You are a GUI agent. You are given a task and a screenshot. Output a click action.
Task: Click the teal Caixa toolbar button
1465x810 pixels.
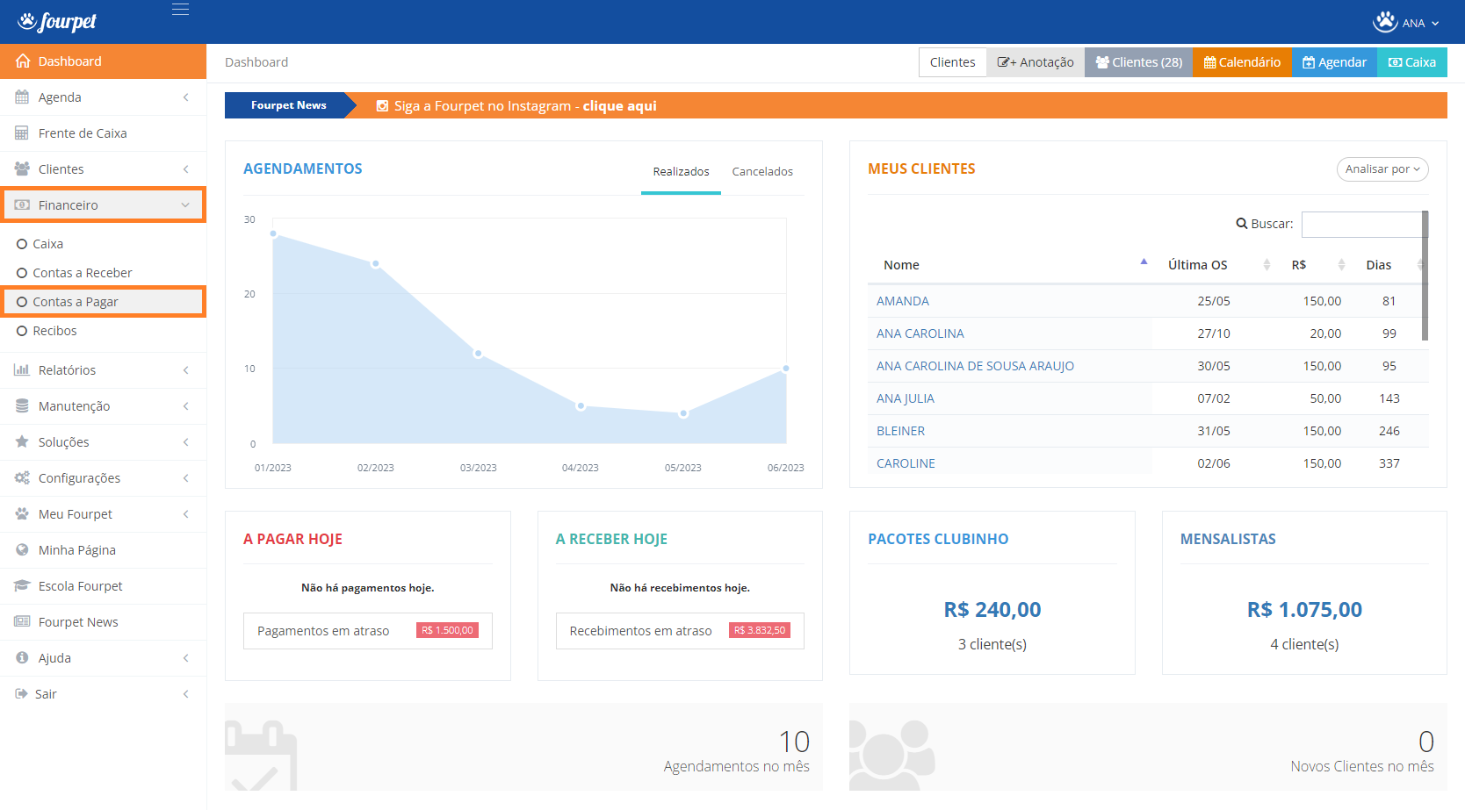pyautogui.click(x=1411, y=62)
